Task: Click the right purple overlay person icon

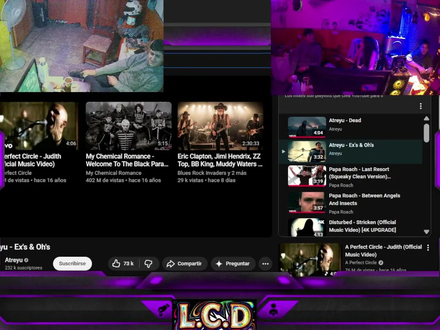Action: 273,309
